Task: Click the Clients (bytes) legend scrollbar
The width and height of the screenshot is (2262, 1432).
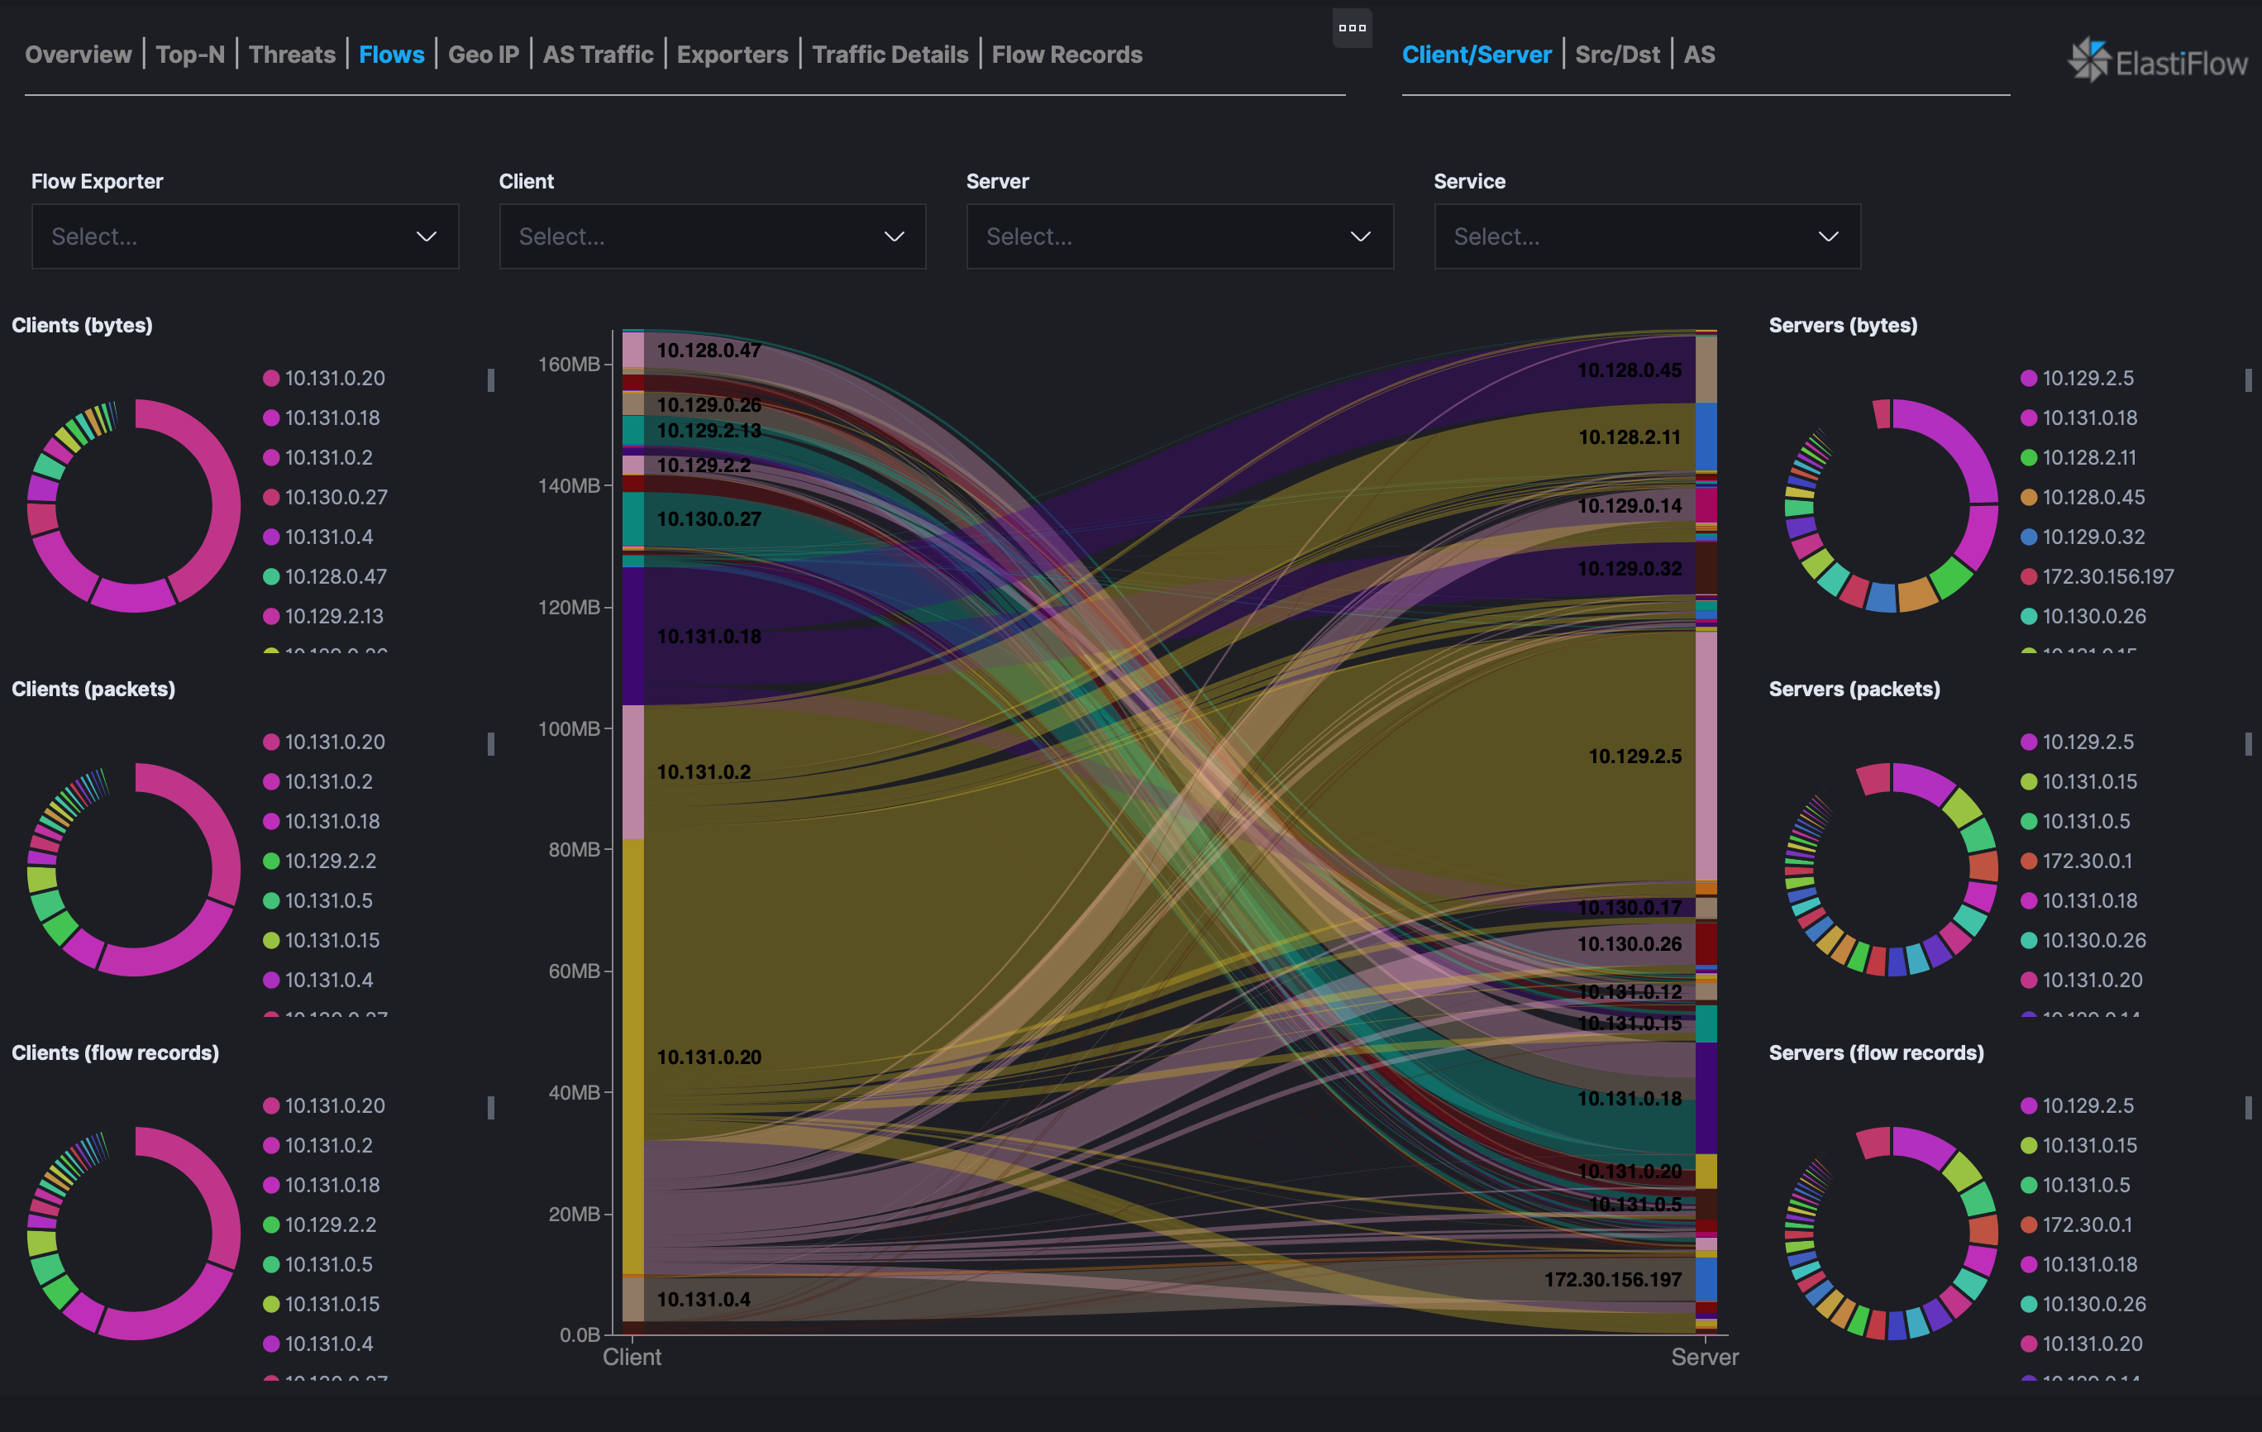Action: click(x=490, y=379)
